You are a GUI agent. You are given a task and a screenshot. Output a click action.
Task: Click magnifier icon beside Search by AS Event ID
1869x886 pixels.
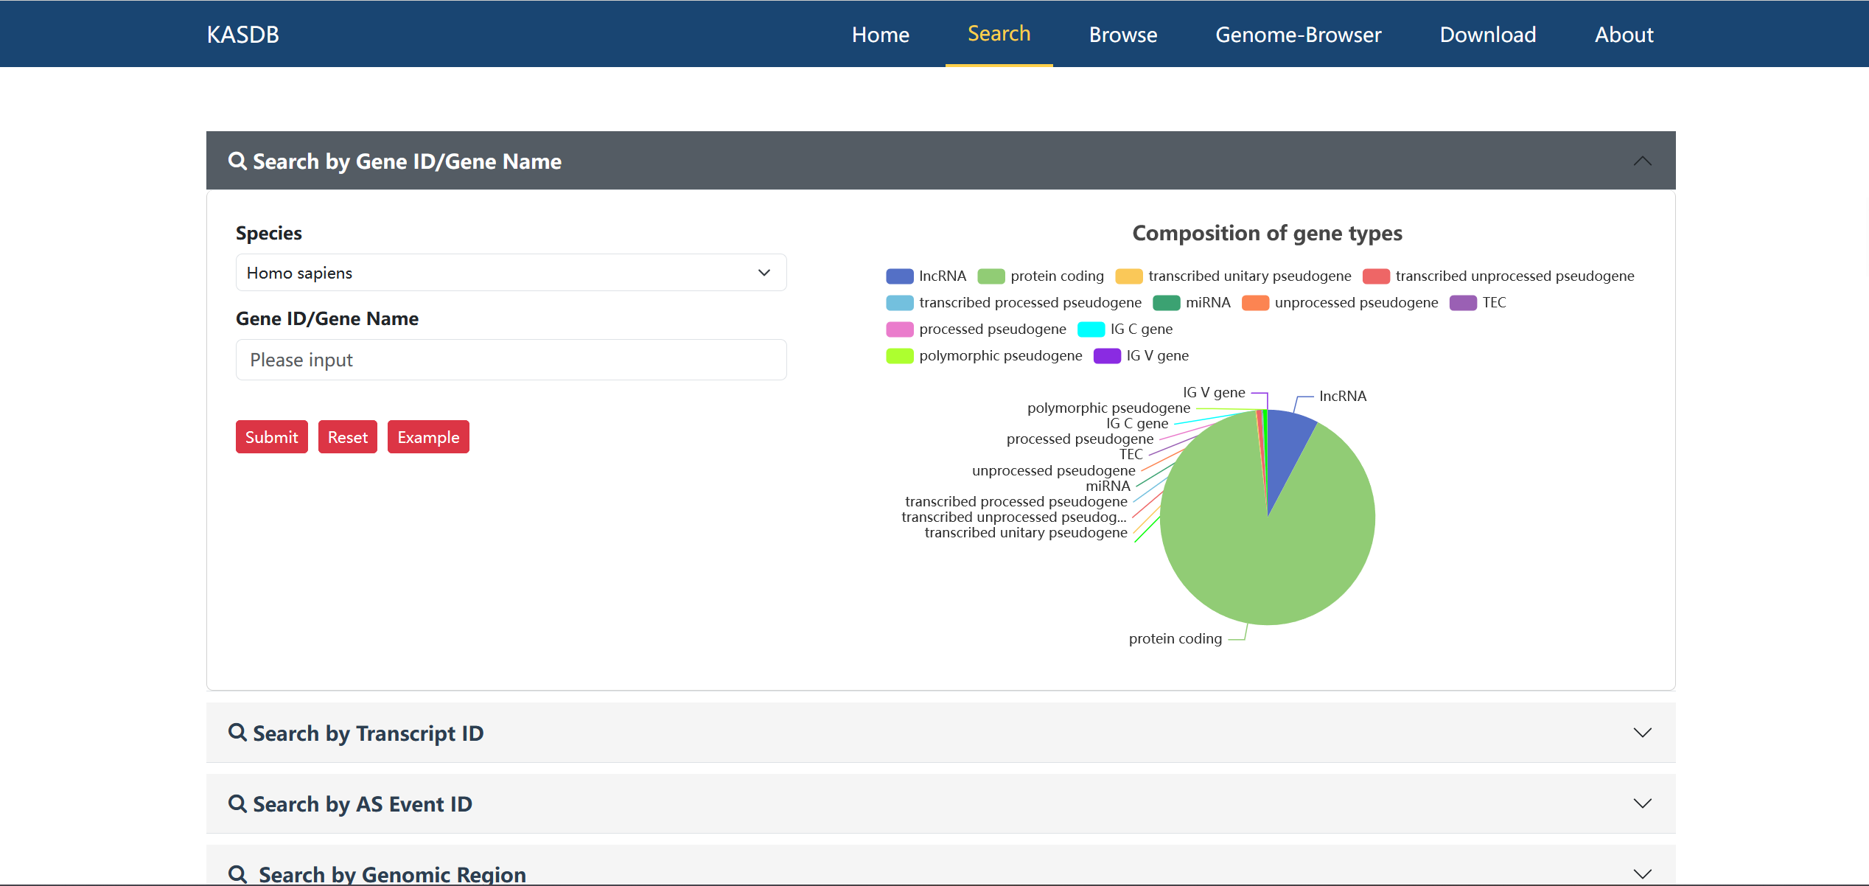(237, 803)
